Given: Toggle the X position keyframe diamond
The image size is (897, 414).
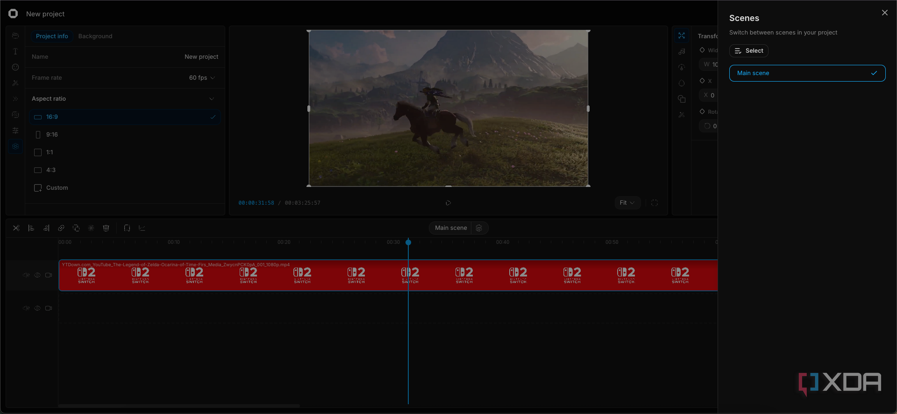Looking at the screenshot, I should [x=702, y=81].
